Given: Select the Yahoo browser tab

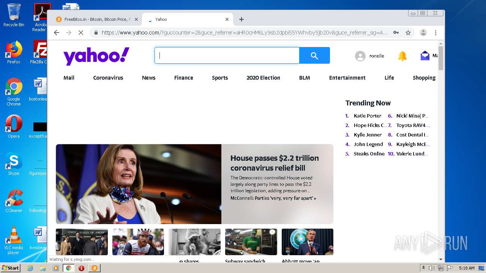Looking at the screenshot, I should click(x=188, y=19).
